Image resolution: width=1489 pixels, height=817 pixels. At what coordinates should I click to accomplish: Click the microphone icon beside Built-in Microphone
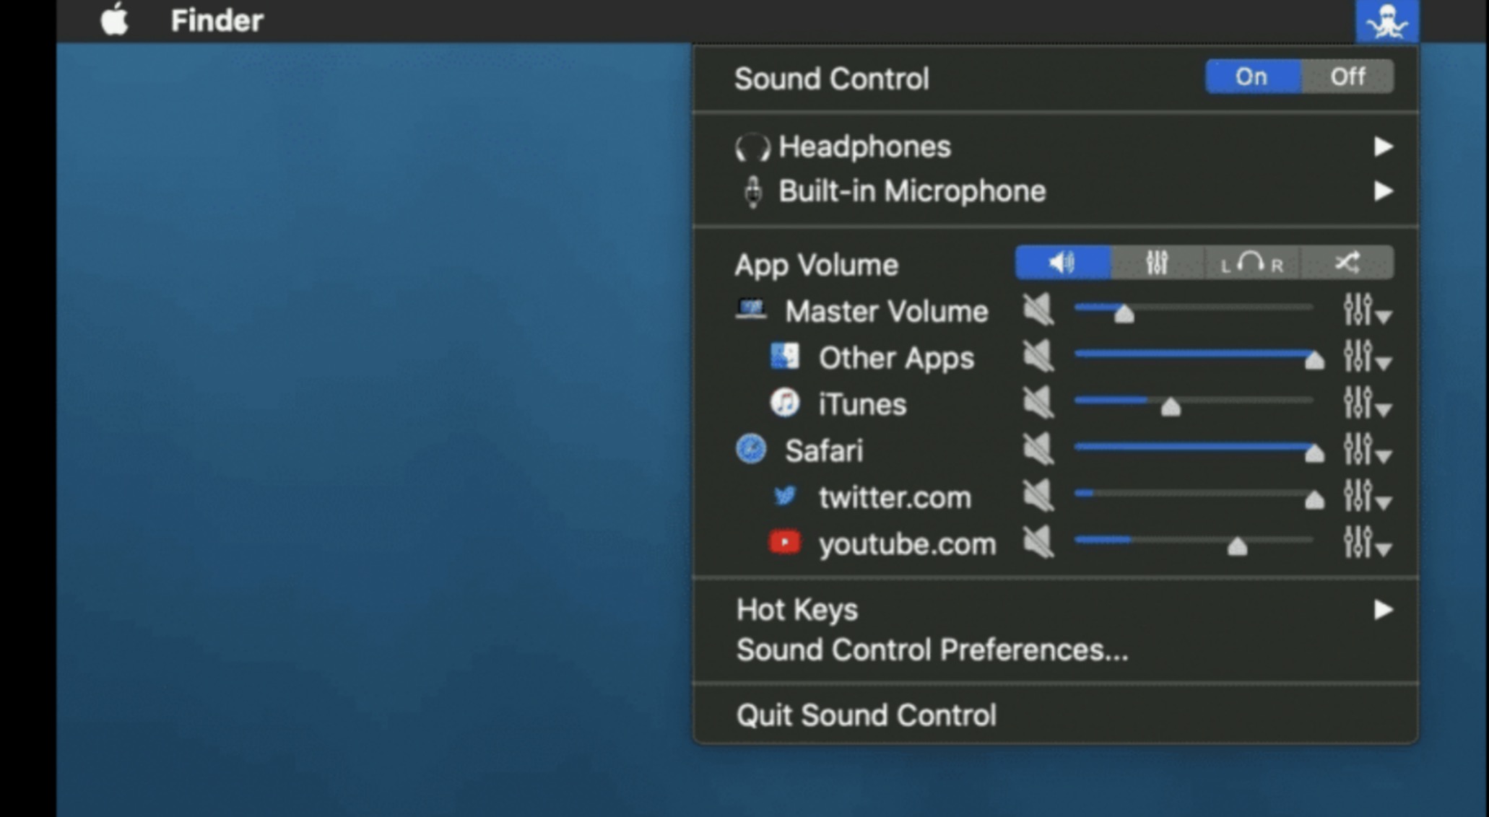point(753,192)
